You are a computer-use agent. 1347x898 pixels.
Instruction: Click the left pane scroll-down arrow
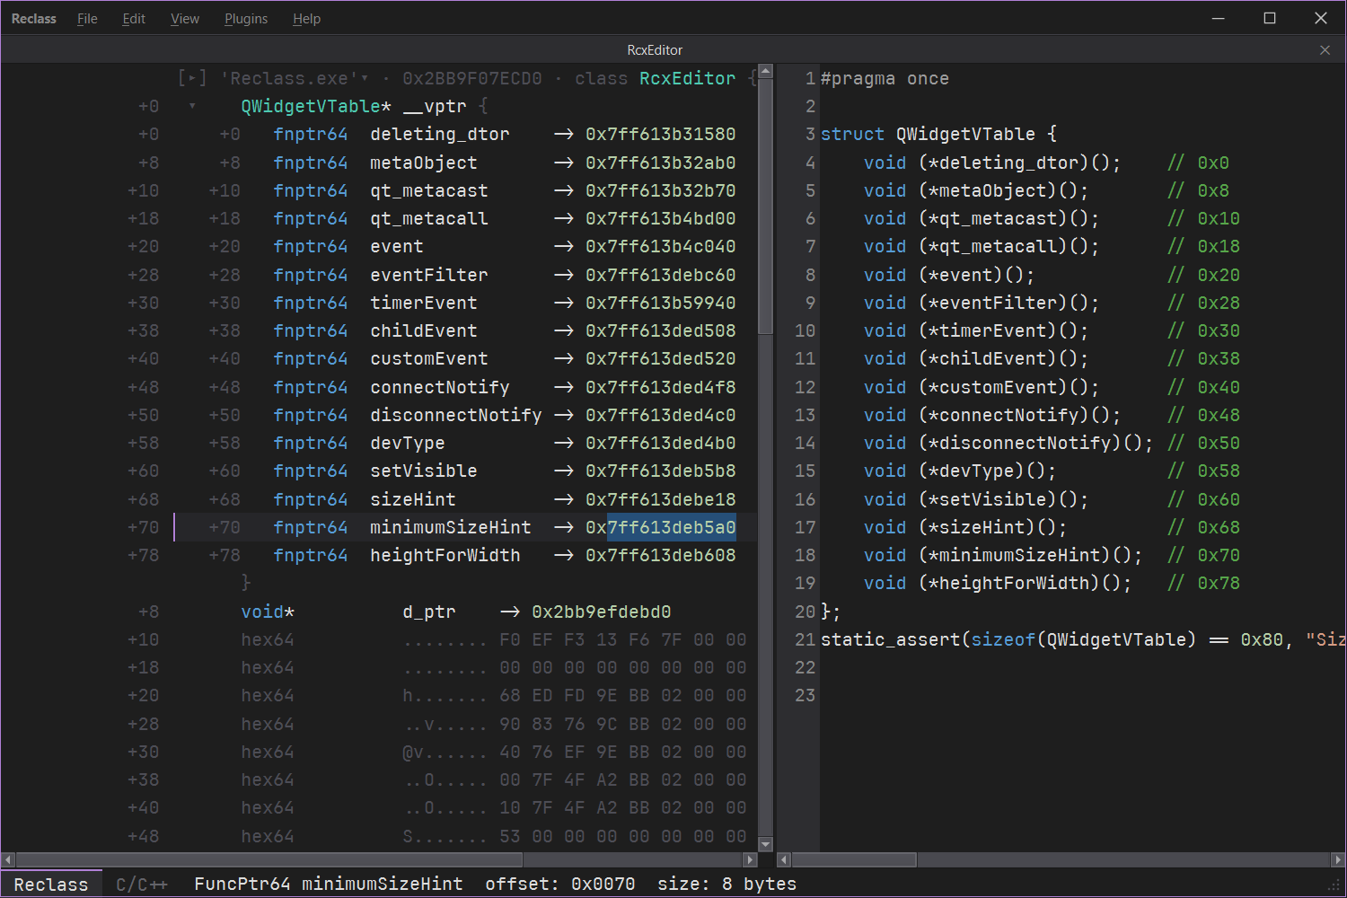[765, 844]
